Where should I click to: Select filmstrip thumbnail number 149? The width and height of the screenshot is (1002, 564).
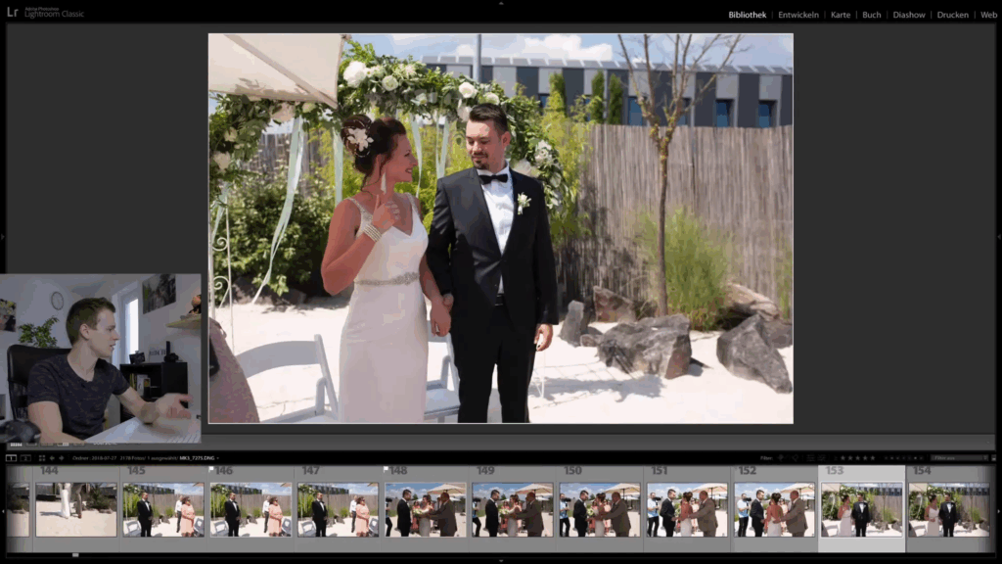point(512,511)
